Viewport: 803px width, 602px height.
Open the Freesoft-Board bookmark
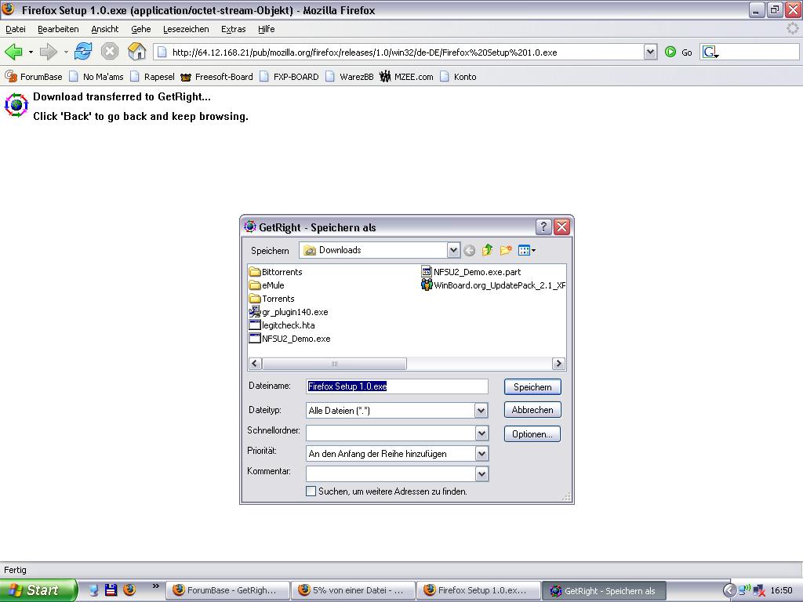(x=216, y=77)
